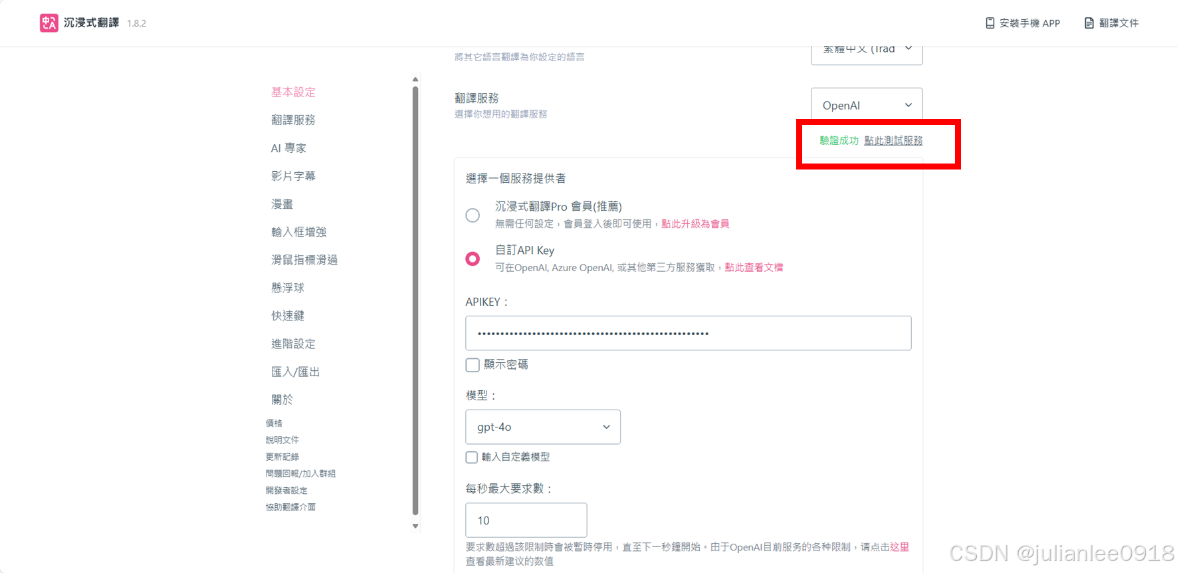Open 輸入框增強 settings section
Screen dimensions: 1177x573
(x=298, y=231)
